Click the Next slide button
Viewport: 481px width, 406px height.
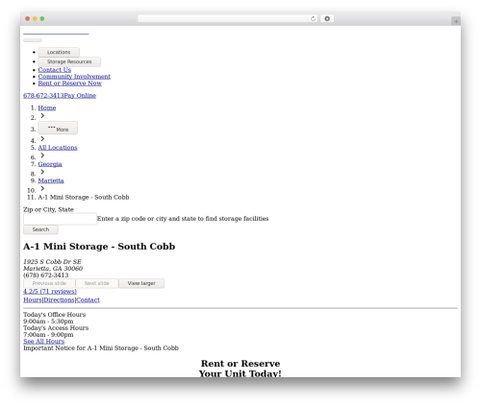coord(97,283)
